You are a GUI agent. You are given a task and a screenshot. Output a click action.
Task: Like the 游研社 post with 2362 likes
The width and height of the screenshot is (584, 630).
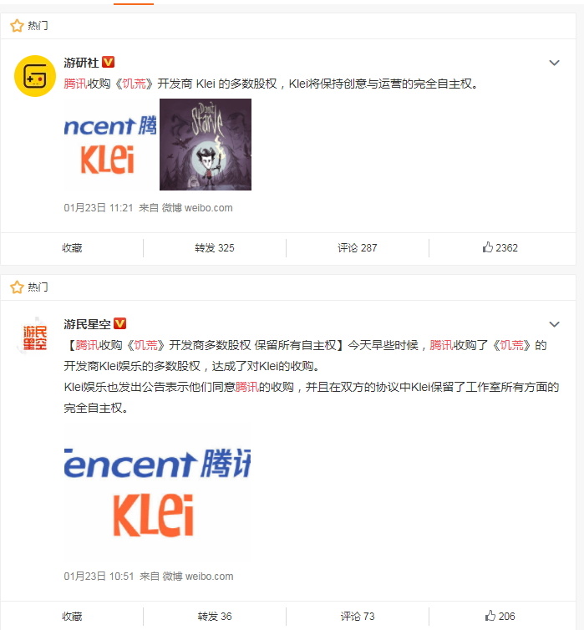500,247
